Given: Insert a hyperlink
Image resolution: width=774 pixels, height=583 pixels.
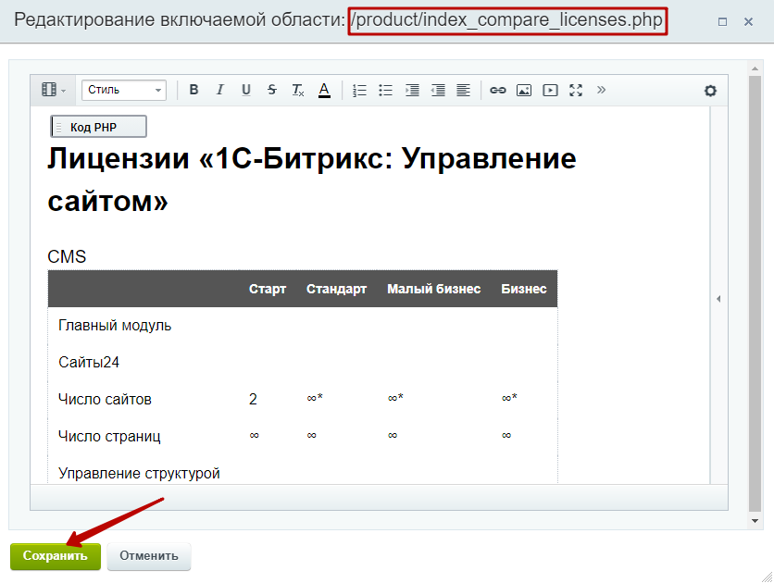Looking at the screenshot, I should pyautogui.click(x=497, y=91).
